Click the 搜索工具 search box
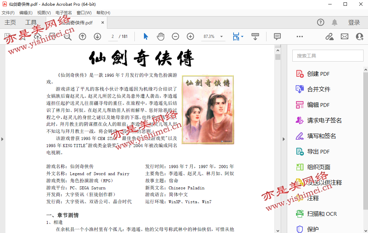Image resolution: width=368 pixels, height=233 pixels. [328, 56]
